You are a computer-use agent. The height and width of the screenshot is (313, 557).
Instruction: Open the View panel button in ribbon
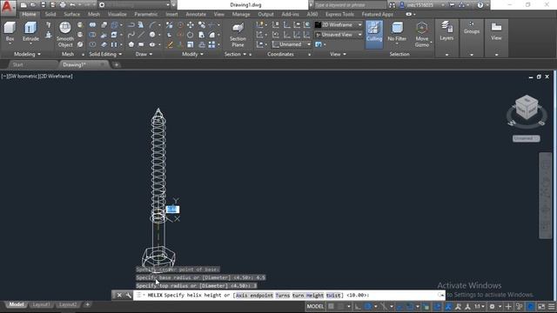pos(496,31)
